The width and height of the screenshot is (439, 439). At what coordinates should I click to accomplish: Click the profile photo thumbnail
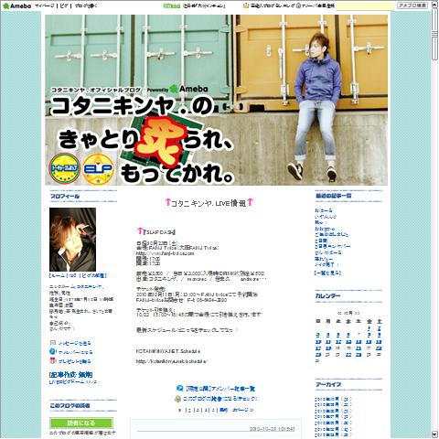72,240
